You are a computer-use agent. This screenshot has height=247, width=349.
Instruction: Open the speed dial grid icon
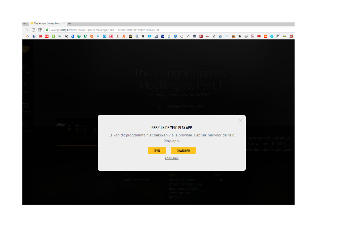tap(40, 30)
